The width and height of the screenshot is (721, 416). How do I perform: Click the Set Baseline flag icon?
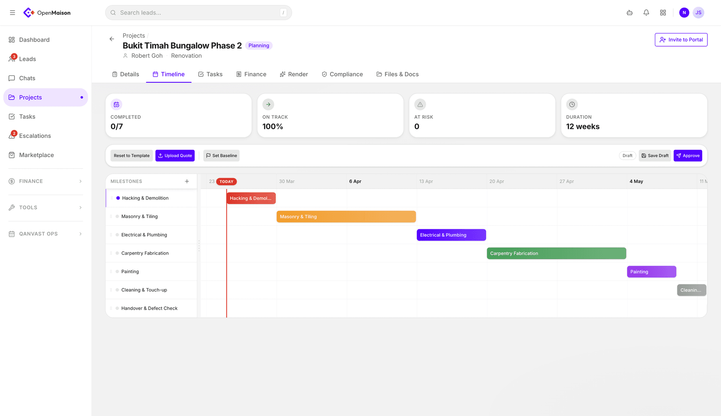pyautogui.click(x=208, y=155)
